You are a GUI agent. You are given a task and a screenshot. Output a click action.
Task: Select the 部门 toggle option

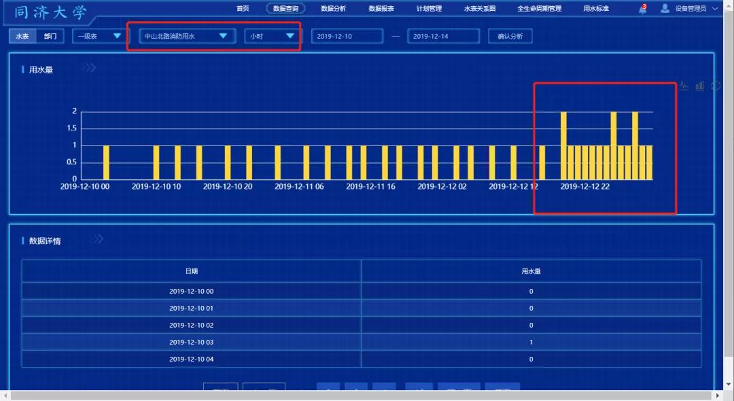(50, 36)
